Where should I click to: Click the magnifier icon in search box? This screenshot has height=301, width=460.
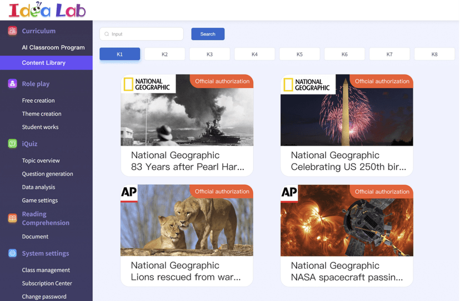[x=107, y=34]
